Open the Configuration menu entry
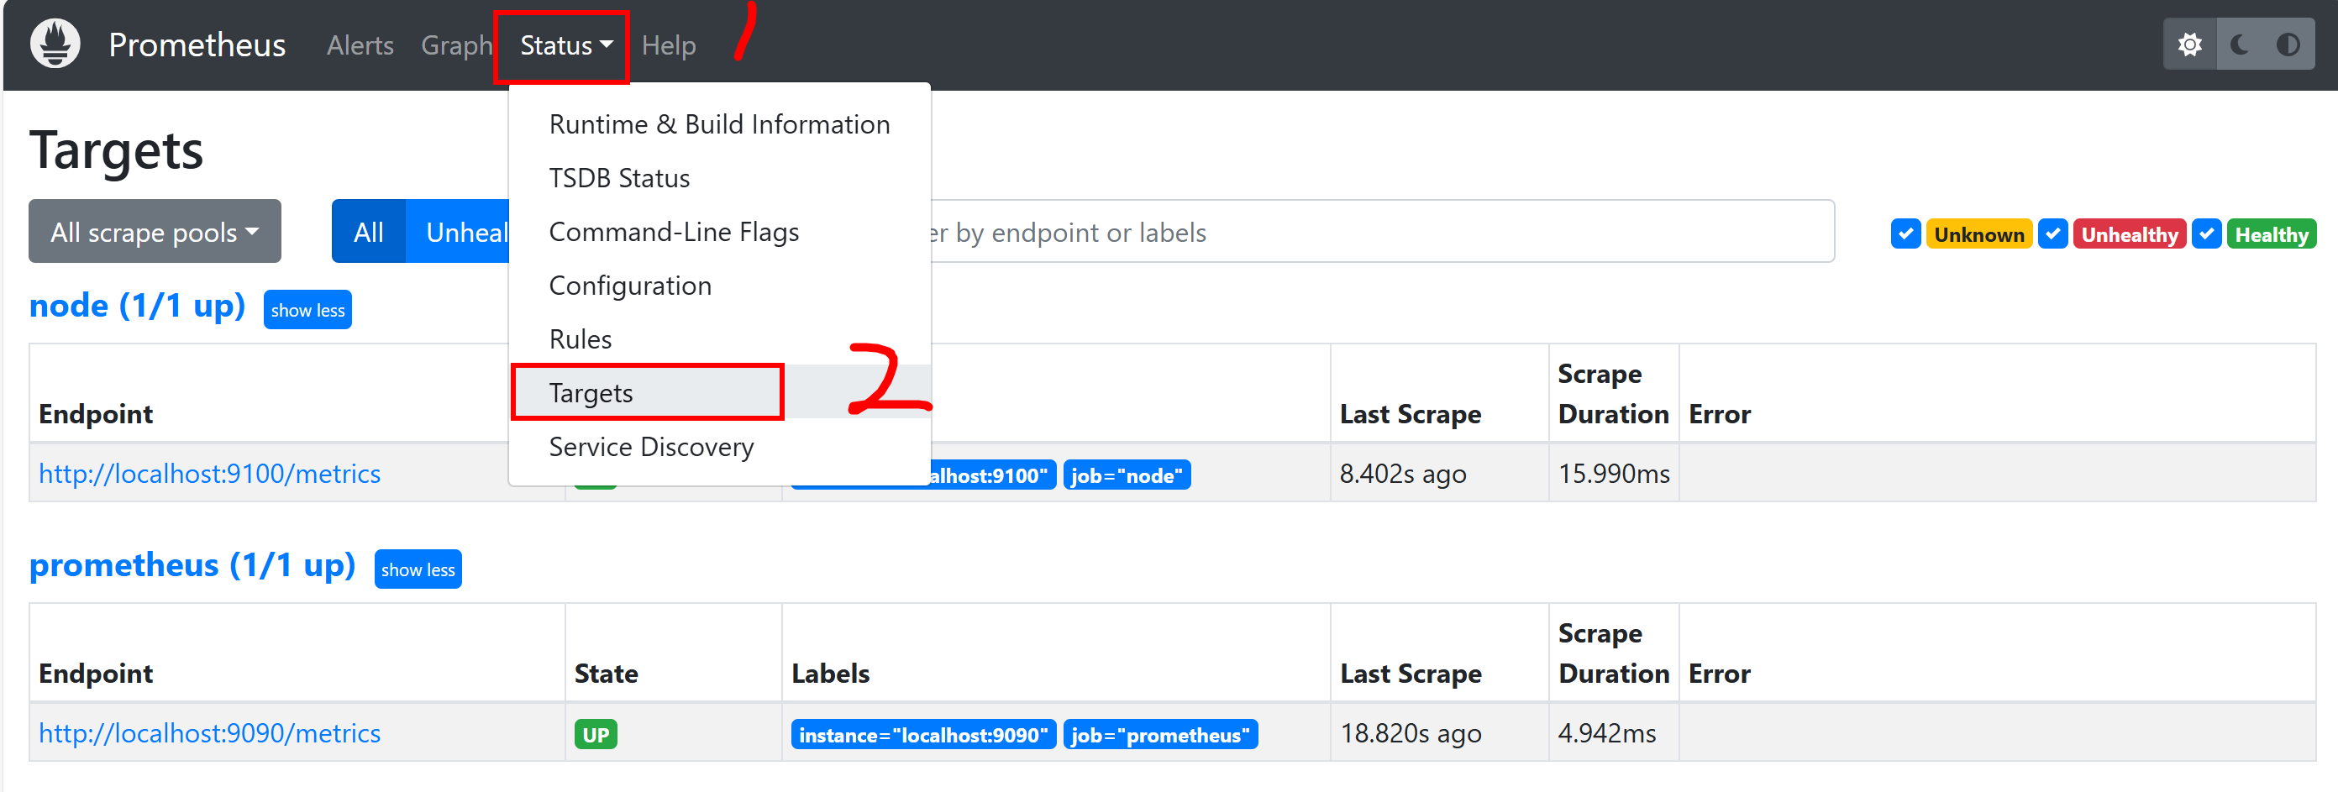Screen dimensions: 2338x792 pyautogui.click(x=719, y=286)
